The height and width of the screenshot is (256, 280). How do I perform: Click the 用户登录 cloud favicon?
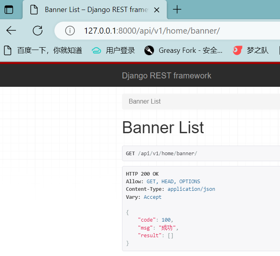[96, 51]
